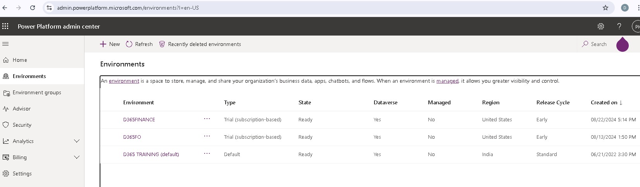Collapse the left navigation hamburger menu
This screenshot has height=187, width=640.
coord(5,44)
